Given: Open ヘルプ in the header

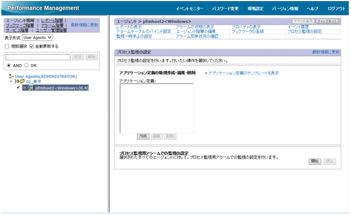Looking at the screenshot, I should [x=312, y=9].
